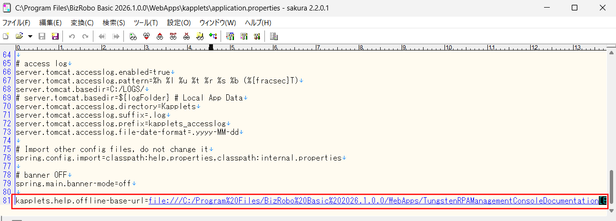Clear search marks with the X binoculars icon
The width and height of the screenshot is (616, 221).
pyautogui.click(x=187, y=36)
